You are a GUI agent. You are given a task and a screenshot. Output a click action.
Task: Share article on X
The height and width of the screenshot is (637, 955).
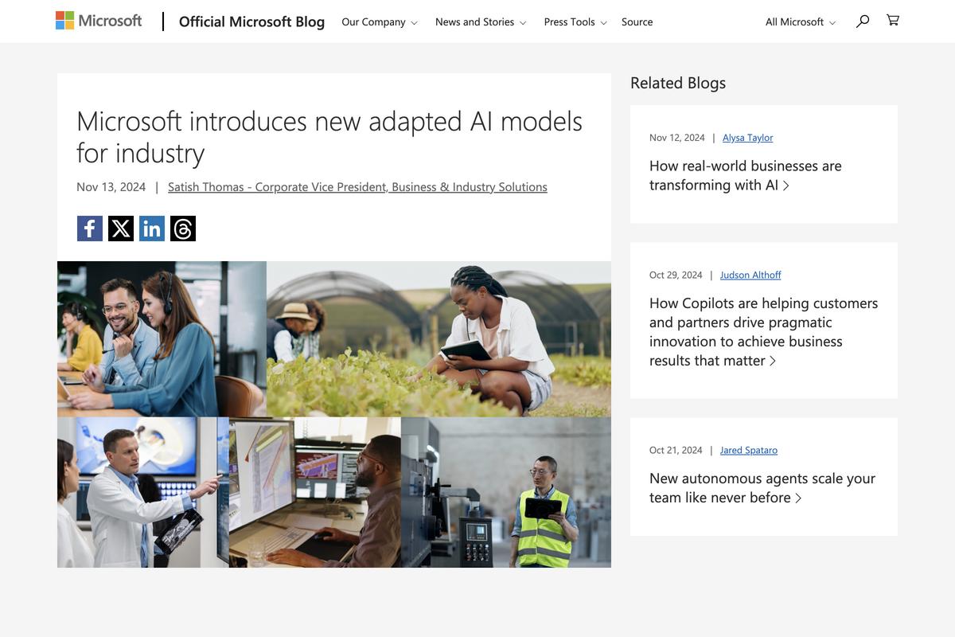[x=121, y=229]
